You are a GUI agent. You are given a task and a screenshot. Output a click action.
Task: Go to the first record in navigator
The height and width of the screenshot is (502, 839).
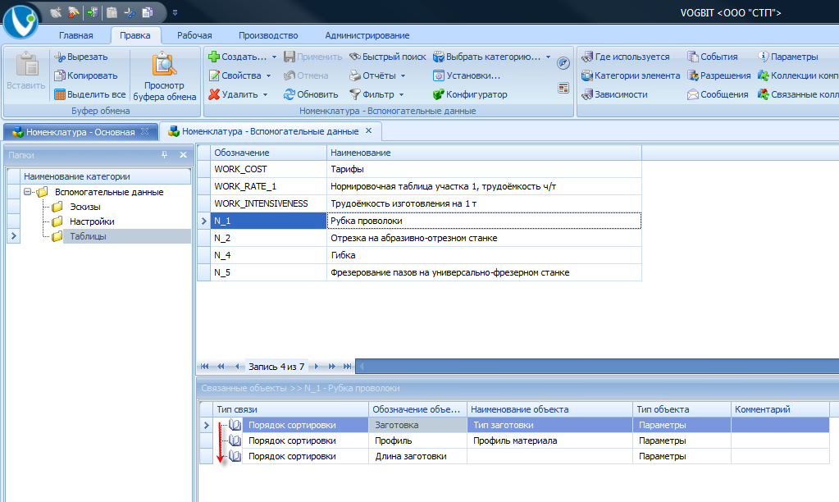(204, 367)
